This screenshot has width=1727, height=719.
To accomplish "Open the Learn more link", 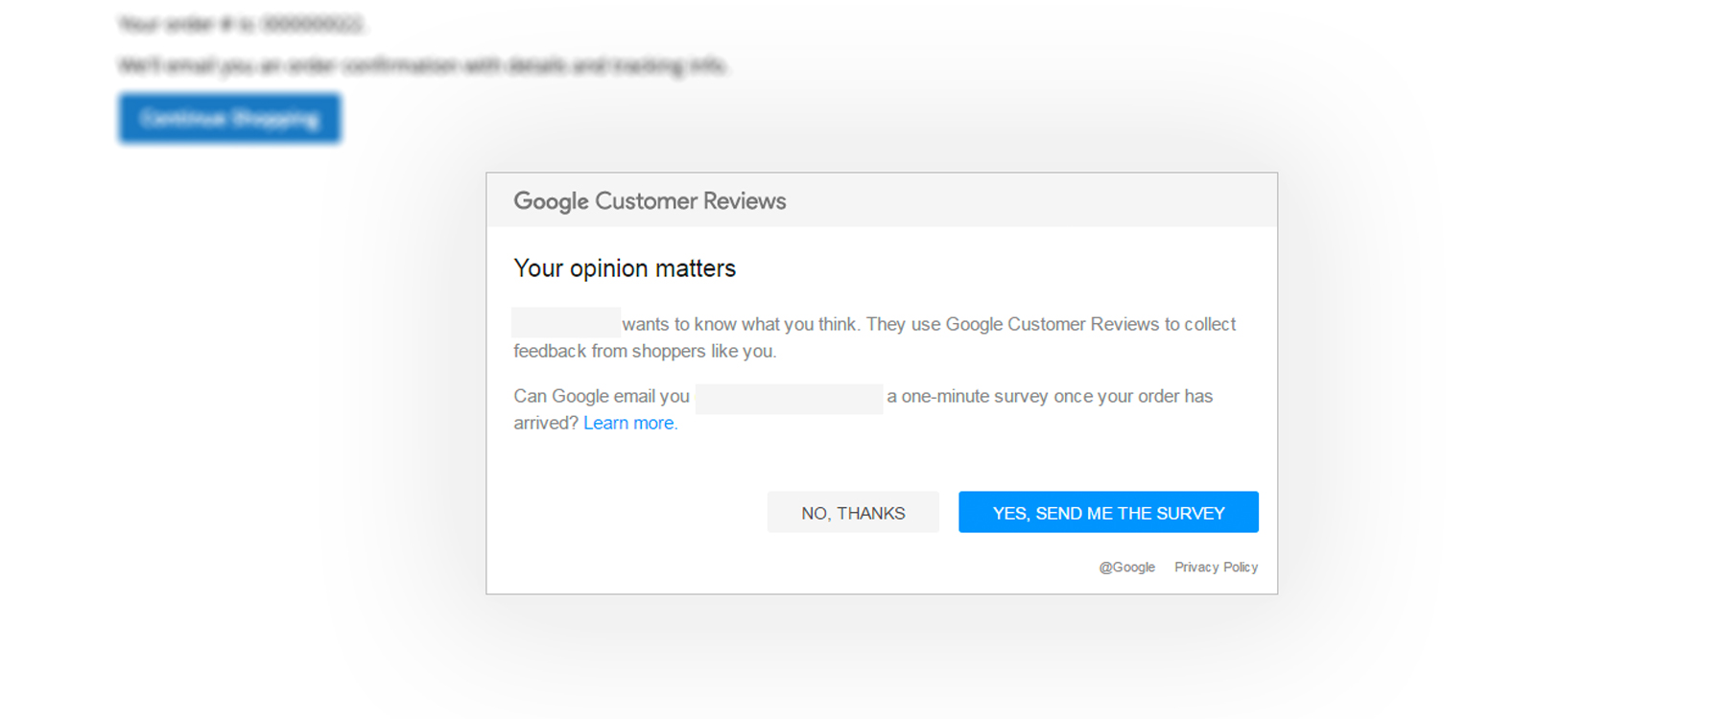I will tap(629, 423).
